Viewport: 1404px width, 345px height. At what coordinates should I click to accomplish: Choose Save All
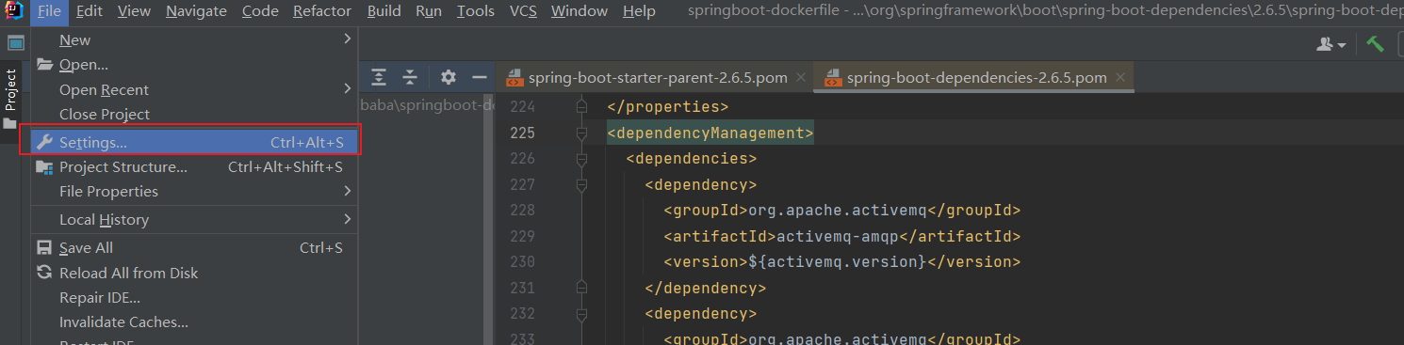194,247
